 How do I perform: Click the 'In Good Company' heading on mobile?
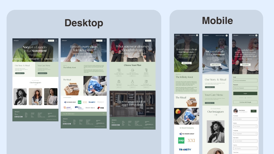coord(187,128)
